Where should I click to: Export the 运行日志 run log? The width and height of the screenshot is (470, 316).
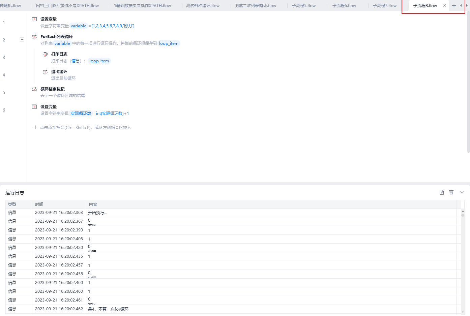click(x=442, y=192)
